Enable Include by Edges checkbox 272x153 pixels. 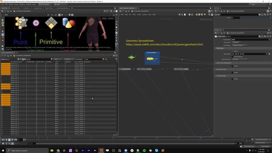[x=232, y=79]
